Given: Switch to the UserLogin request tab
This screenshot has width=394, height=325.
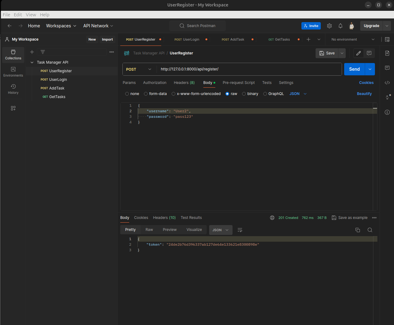Looking at the screenshot, I should coord(187,39).
